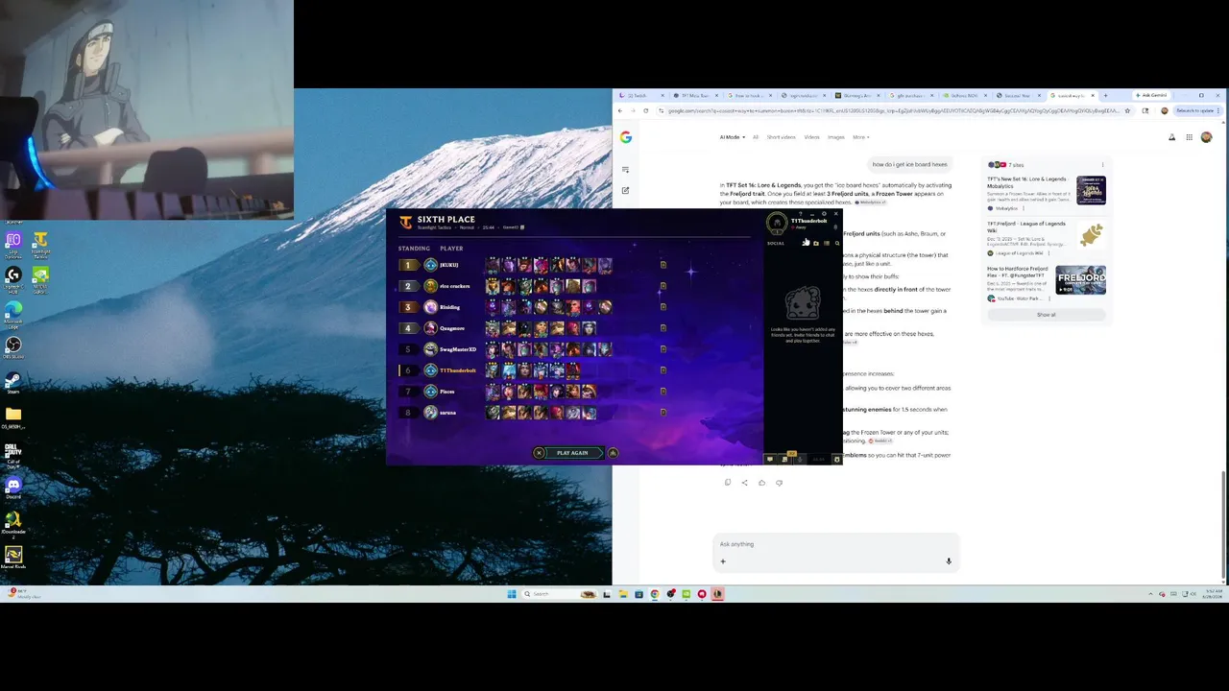The width and height of the screenshot is (1229, 691).
Task: Copy AI answer icon below response
Action: (x=728, y=483)
